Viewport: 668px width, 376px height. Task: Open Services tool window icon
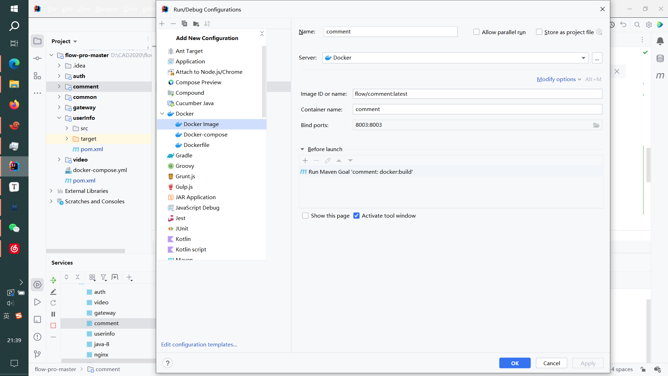click(37, 284)
